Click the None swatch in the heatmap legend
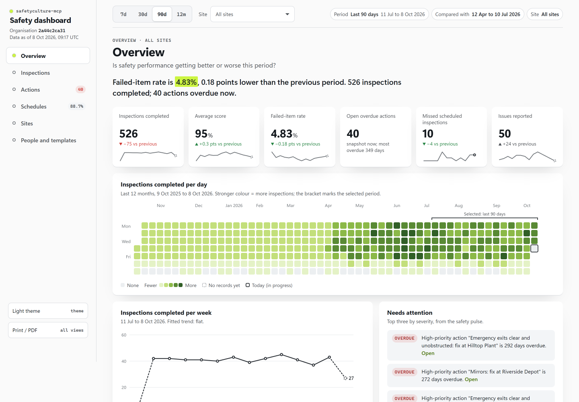Image resolution: width=579 pixels, height=402 pixels. 123,285
